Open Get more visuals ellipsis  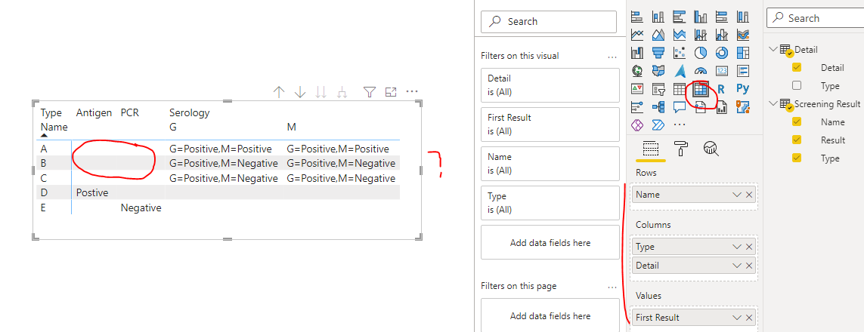coord(679,124)
